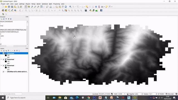Click the black swatch under third Rasterized layer
This screenshot has width=178, height=100.
(6, 67)
